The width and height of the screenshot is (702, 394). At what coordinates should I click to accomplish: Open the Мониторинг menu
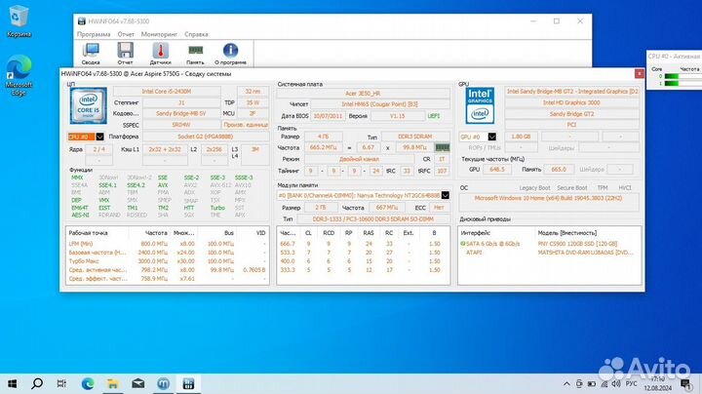click(159, 34)
